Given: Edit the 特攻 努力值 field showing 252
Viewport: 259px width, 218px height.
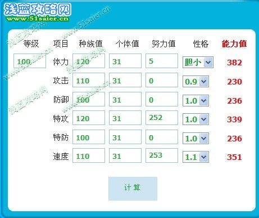Looking at the screenshot, I should [x=162, y=118].
